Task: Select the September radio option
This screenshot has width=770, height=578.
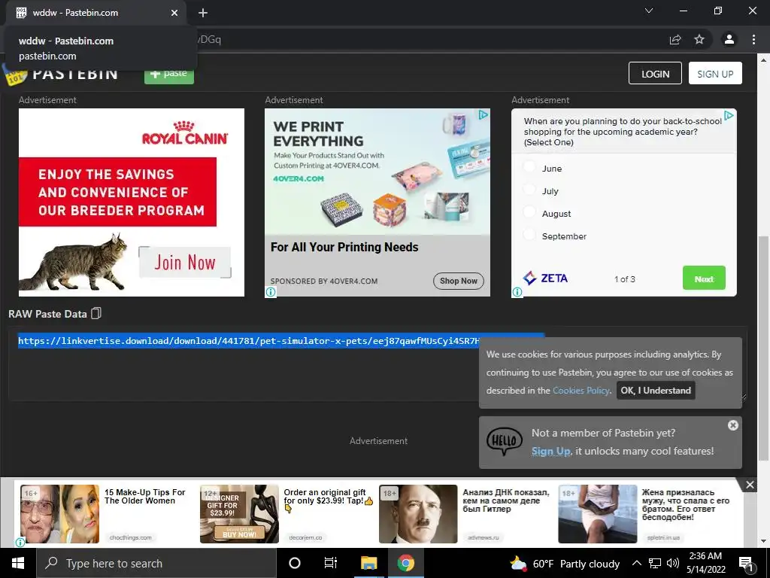Action: pyautogui.click(x=529, y=235)
